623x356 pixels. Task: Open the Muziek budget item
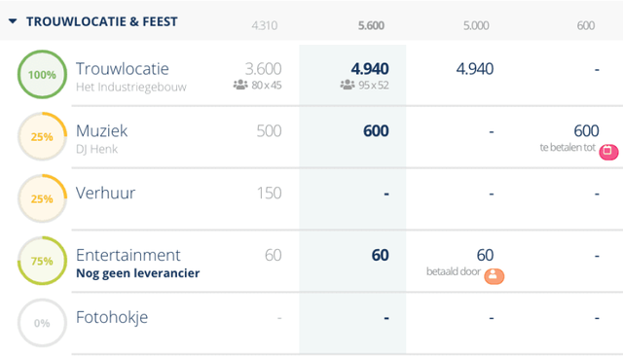tap(101, 131)
